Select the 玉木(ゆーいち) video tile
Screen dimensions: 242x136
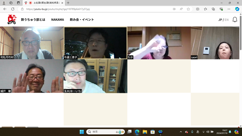tap(96, 76)
